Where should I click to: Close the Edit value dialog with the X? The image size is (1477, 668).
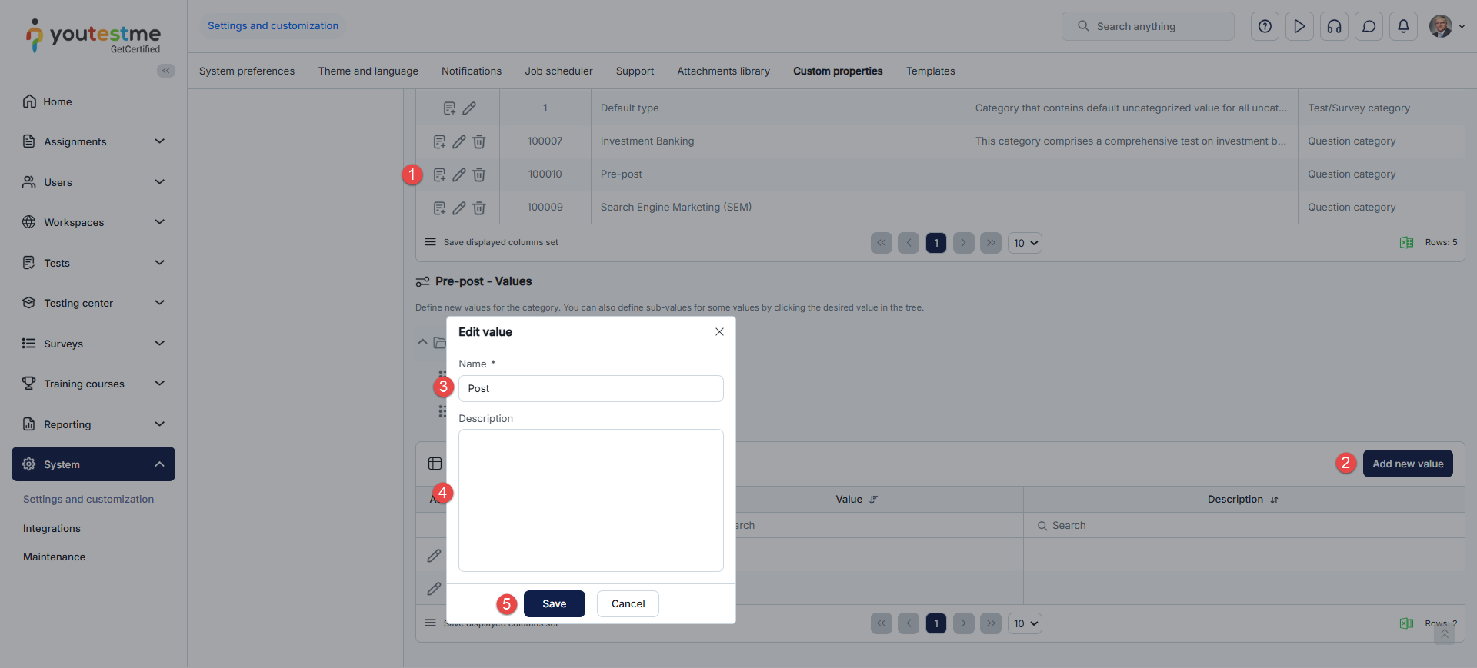[719, 332]
